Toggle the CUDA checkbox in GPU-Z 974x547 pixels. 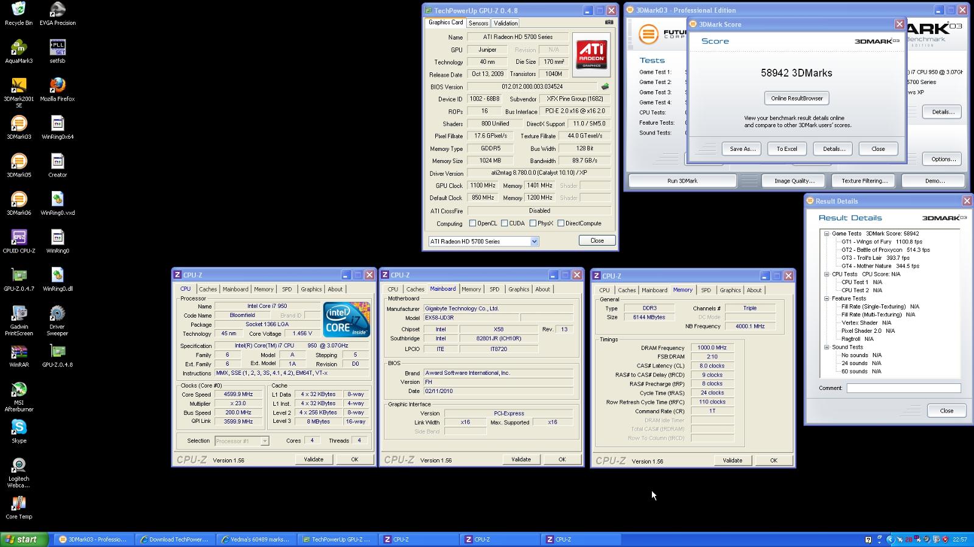click(x=504, y=223)
